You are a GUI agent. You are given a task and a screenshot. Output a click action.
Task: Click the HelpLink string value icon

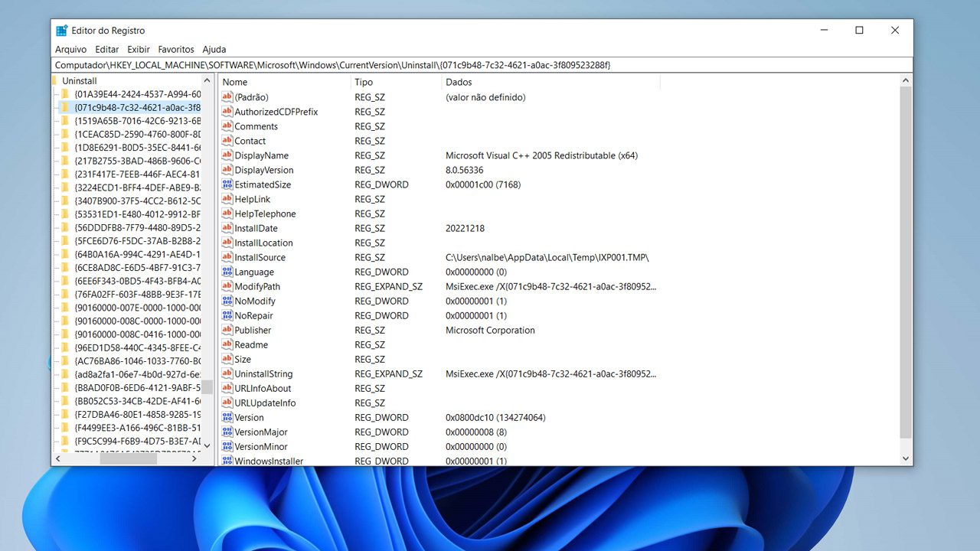click(227, 199)
